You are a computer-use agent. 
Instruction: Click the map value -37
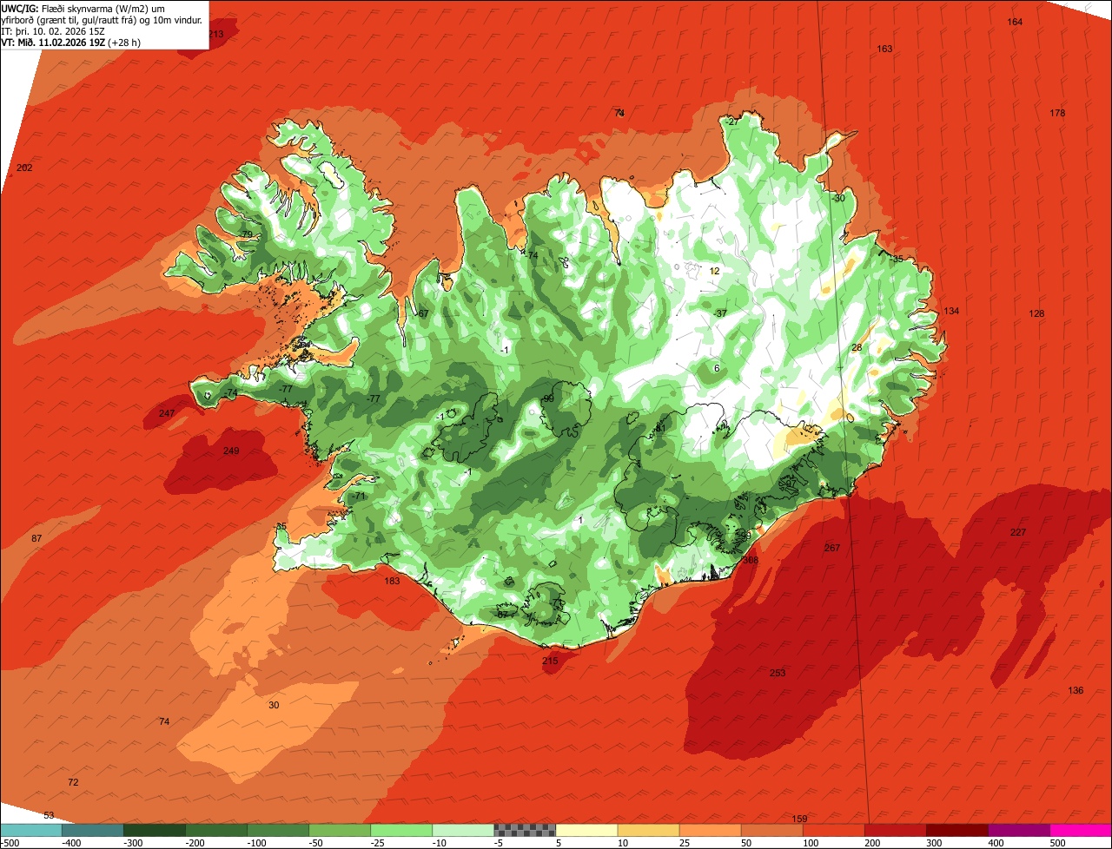[720, 313]
